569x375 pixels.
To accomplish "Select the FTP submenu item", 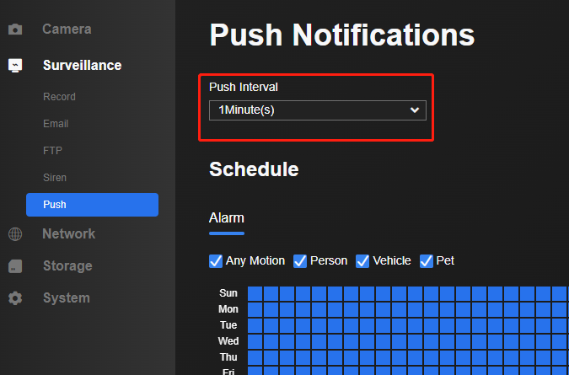I will pyautogui.click(x=52, y=151).
